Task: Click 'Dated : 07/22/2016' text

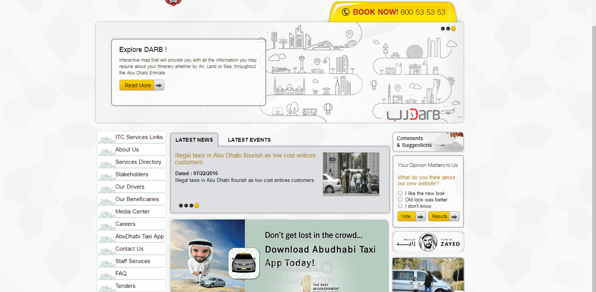Action: coord(196,173)
